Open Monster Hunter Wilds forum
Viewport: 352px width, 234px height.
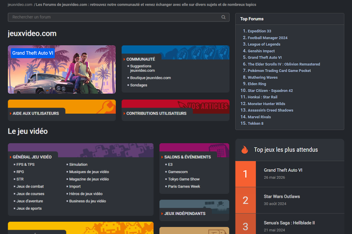coord(266,104)
